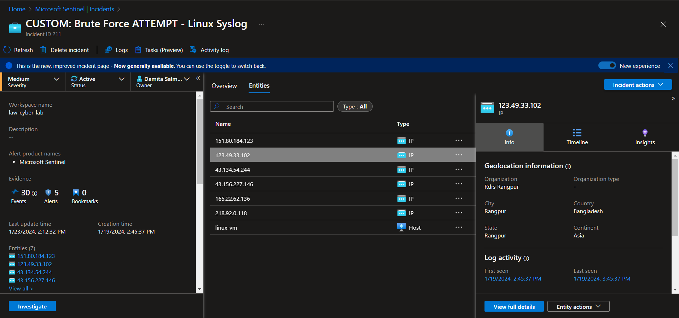Screen dimensions: 679x318
Task: Click the Refresh icon in toolbar
Action: (x=7, y=50)
